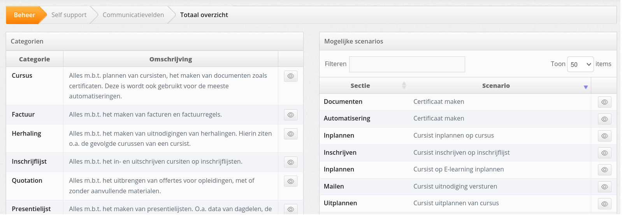The image size is (622, 215).
Task: Click 'Cursist op E-learning inplannen' text
Action: click(x=459, y=169)
